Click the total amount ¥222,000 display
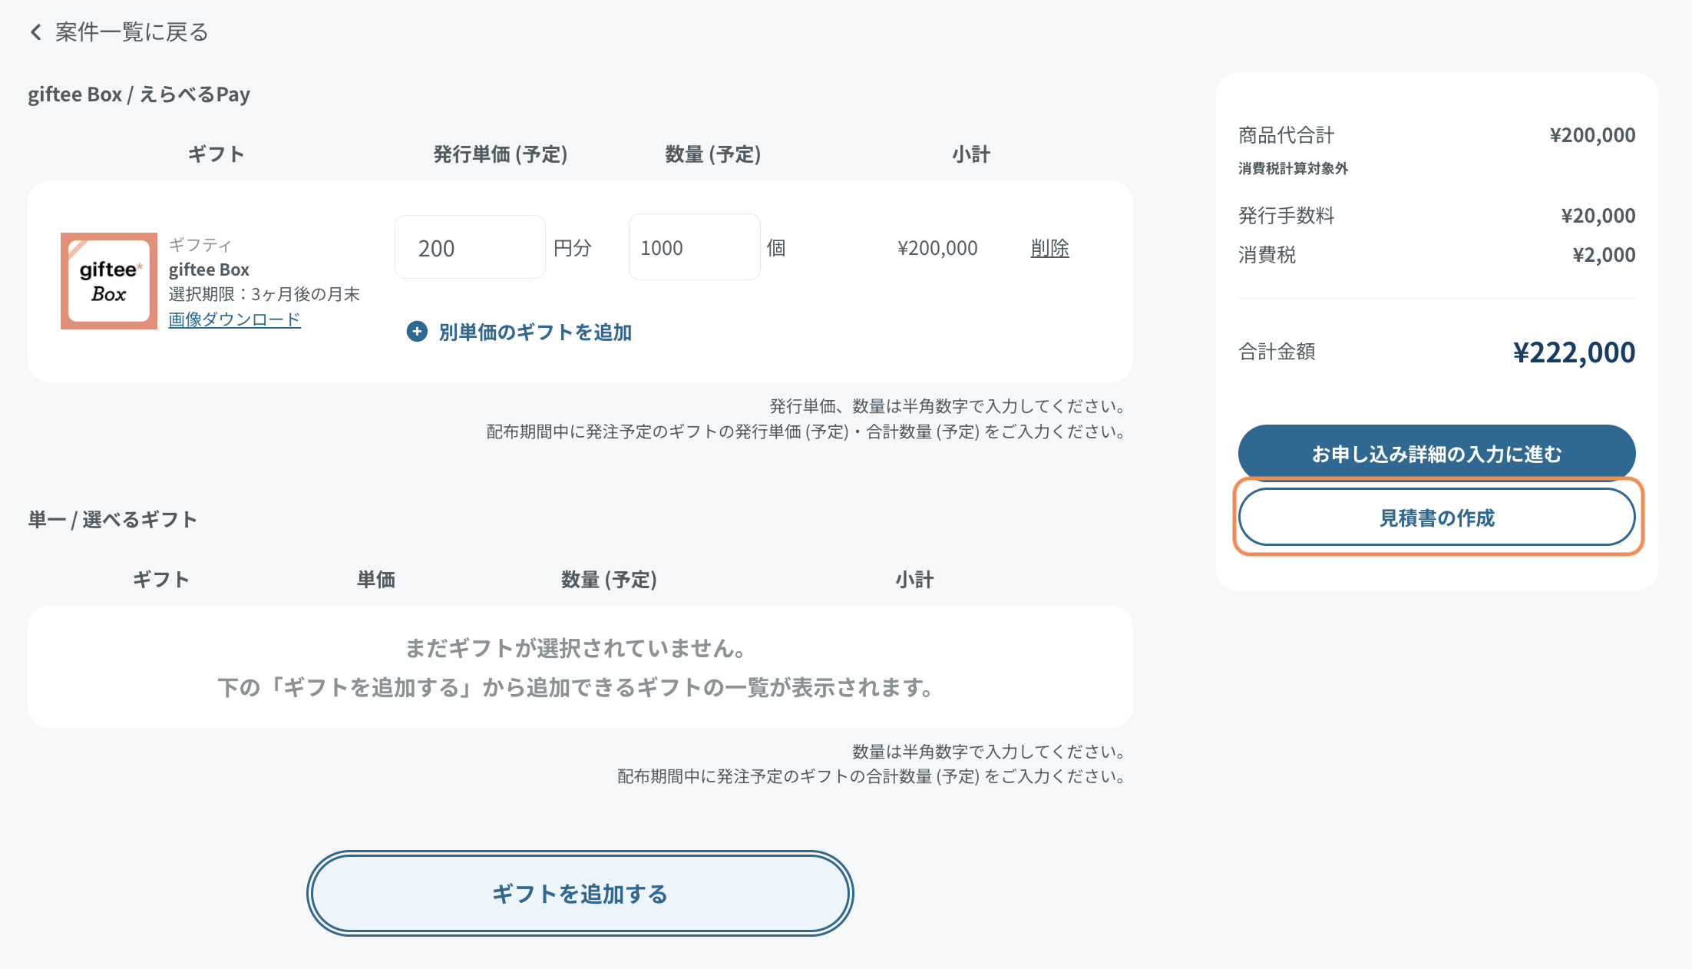Image resolution: width=1692 pixels, height=969 pixels. pos(1573,352)
